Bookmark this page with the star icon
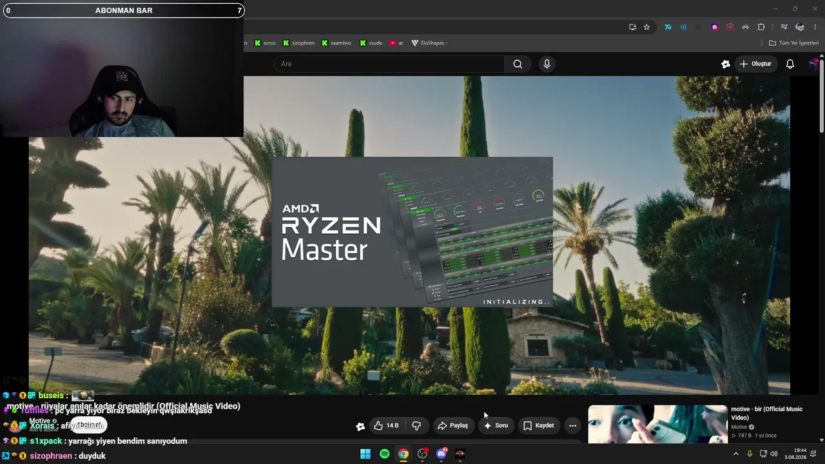 [x=646, y=27]
